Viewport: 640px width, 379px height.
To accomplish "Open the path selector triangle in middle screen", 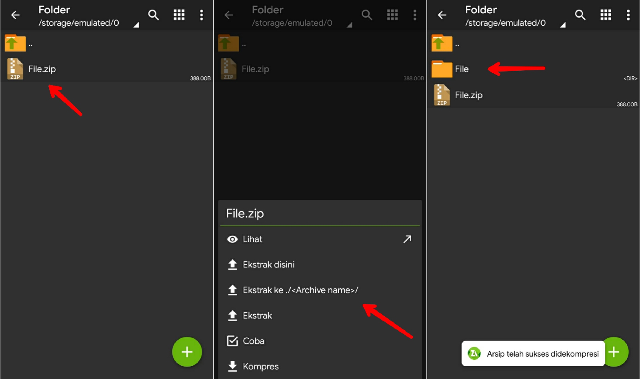I will pos(350,25).
